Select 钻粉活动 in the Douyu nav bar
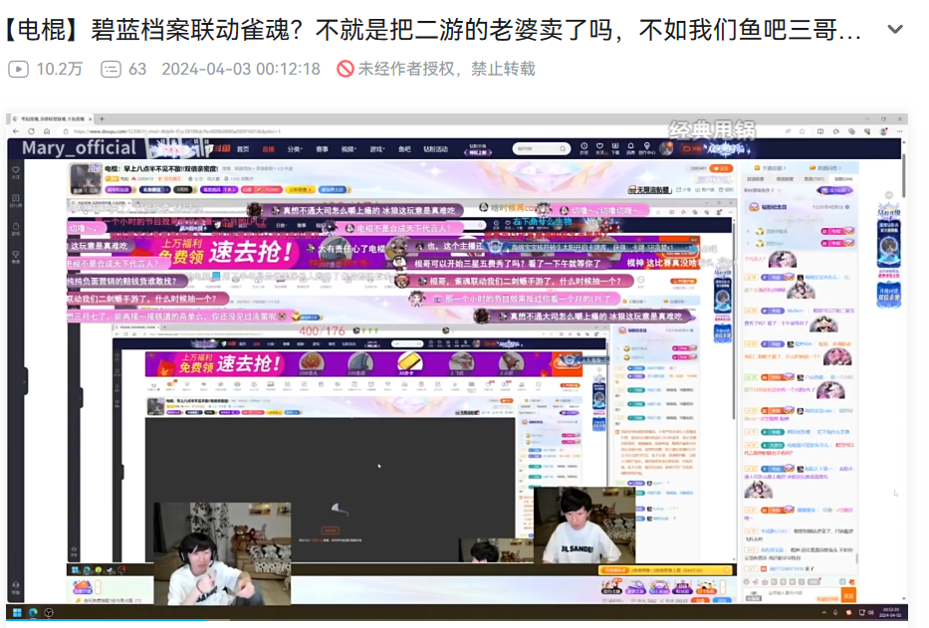929x628 pixels. click(x=436, y=148)
